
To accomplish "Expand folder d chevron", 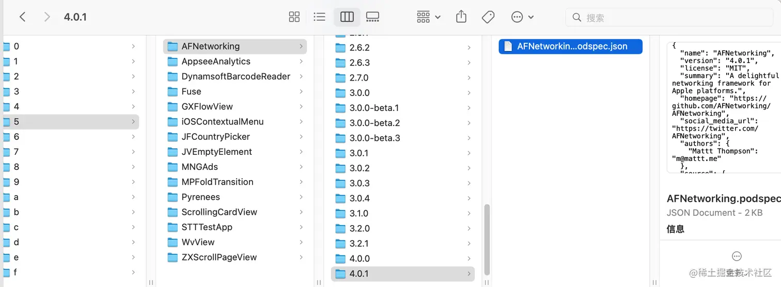I will 133,242.
